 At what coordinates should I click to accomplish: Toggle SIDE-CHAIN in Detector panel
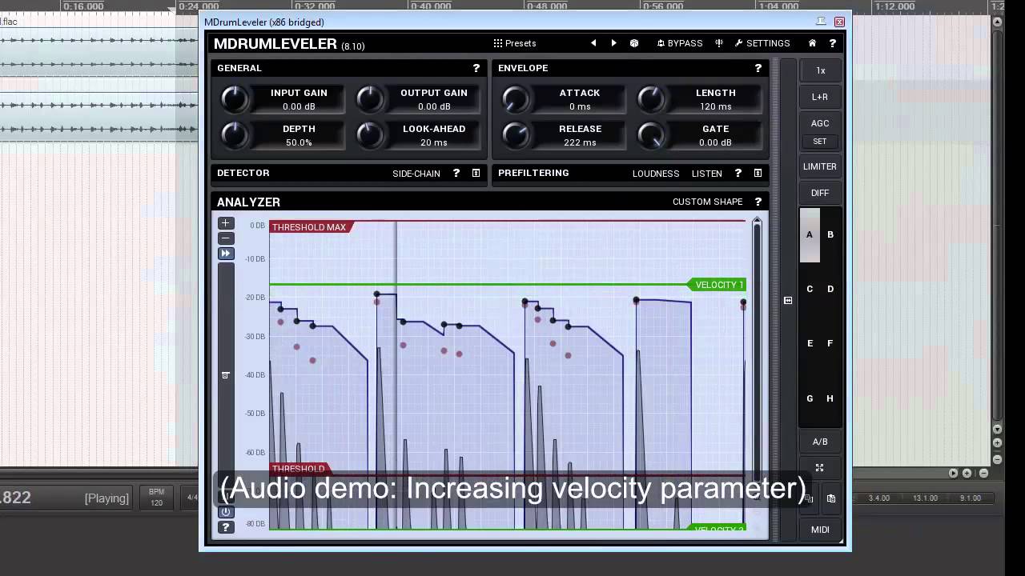tap(416, 174)
